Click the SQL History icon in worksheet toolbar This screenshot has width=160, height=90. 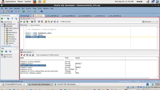click(x=54, y=22)
